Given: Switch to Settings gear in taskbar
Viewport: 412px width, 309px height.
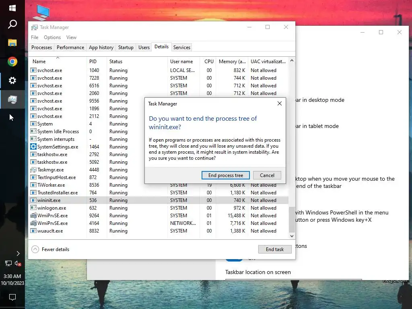Looking at the screenshot, I should click(12, 80).
